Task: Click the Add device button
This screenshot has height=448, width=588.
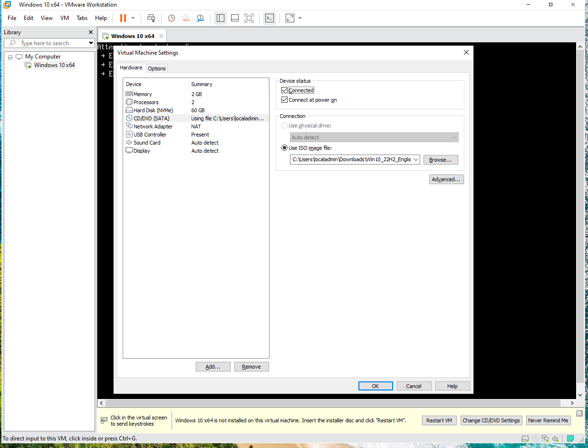Action: pos(213,367)
